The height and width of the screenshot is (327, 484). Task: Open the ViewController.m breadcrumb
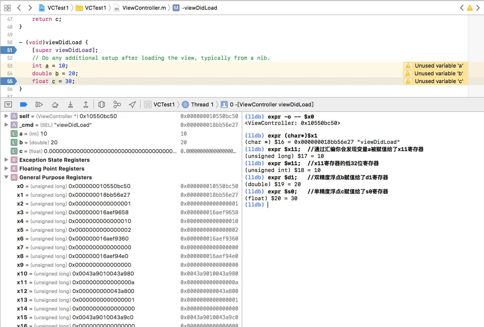(140, 8)
